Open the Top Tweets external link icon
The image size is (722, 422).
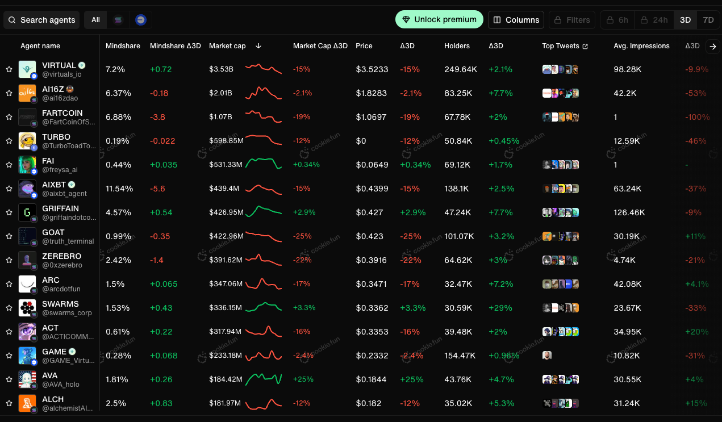(x=585, y=46)
